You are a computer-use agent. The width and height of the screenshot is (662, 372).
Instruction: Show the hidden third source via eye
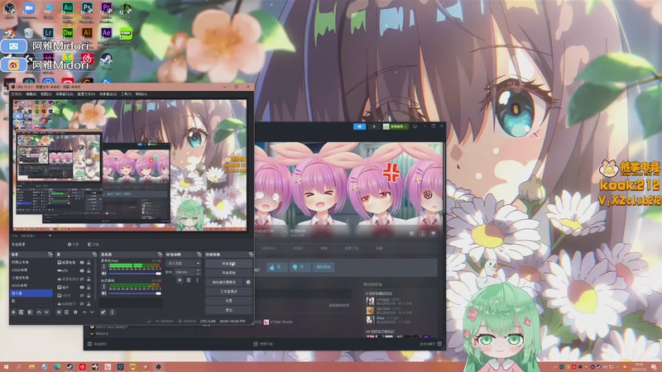82,279
